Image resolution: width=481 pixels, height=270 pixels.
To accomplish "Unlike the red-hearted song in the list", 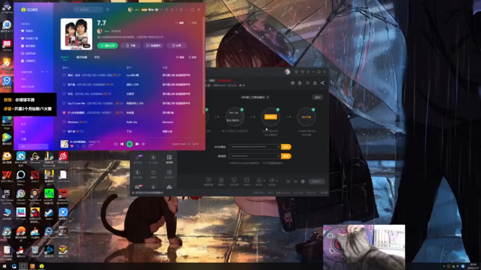I will [x=64, y=113].
